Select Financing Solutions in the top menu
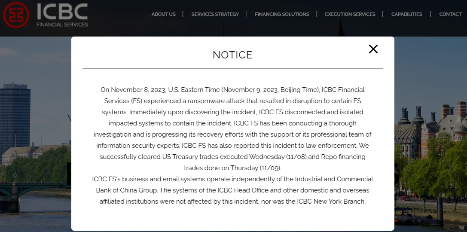The width and height of the screenshot is (467, 232). pos(282,14)
